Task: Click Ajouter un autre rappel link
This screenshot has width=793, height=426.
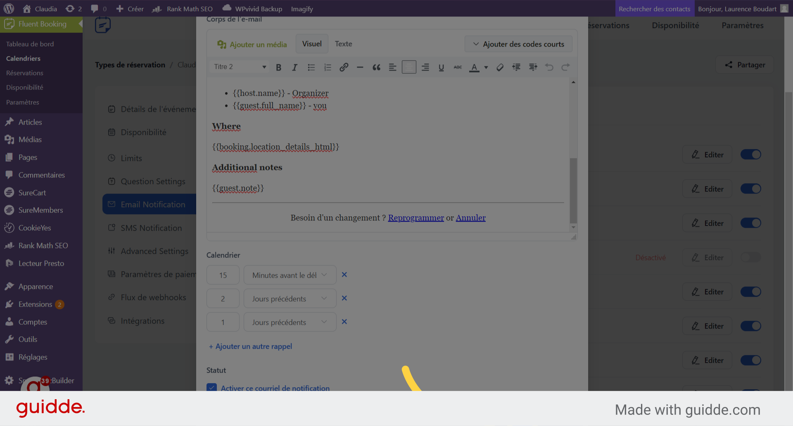Action: pos(251,347)
